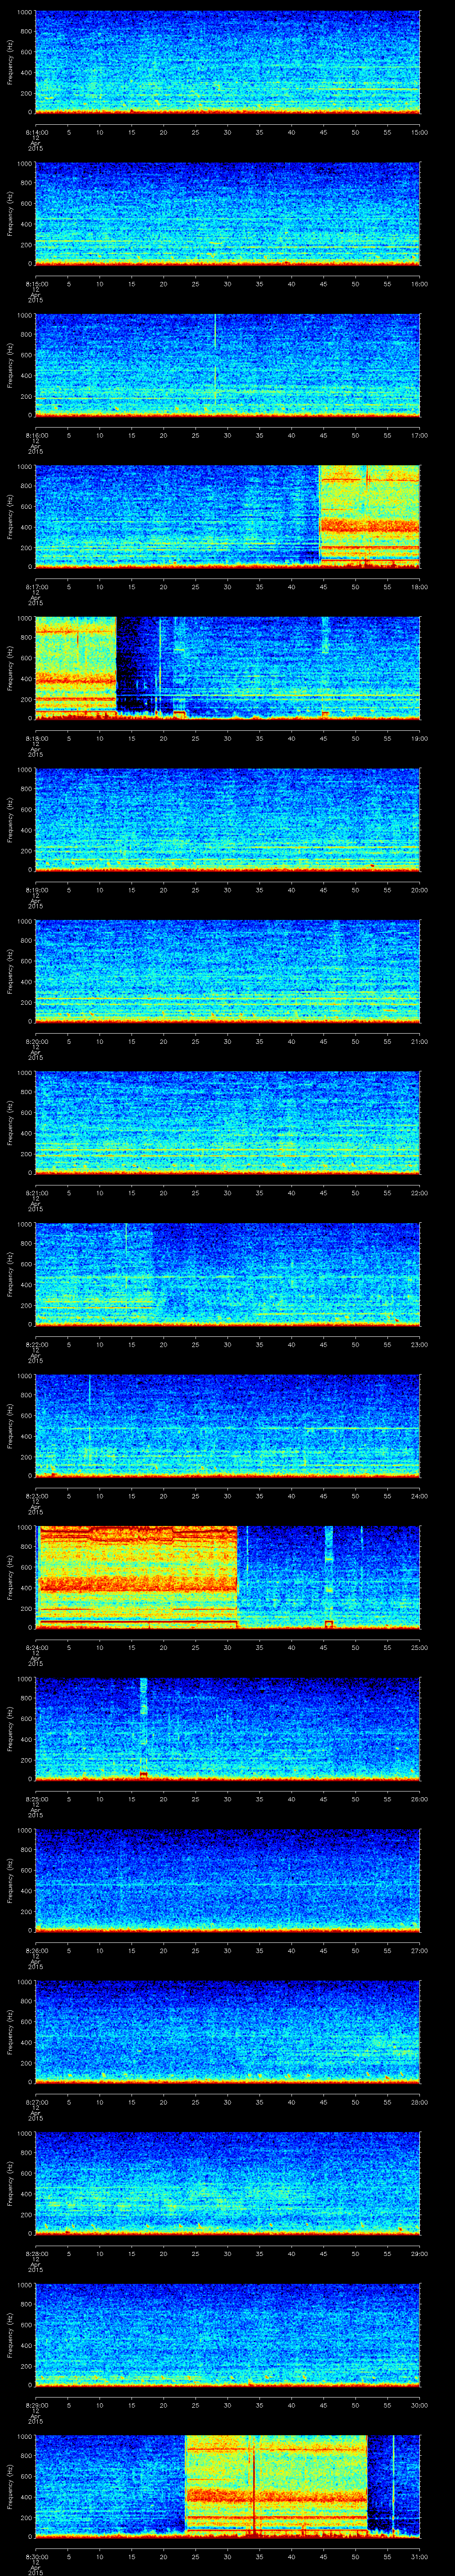Click the 8:28:00 start time label
Image resolution: width=455 pixels, height=2576 pixels.
coord(36,2255)
